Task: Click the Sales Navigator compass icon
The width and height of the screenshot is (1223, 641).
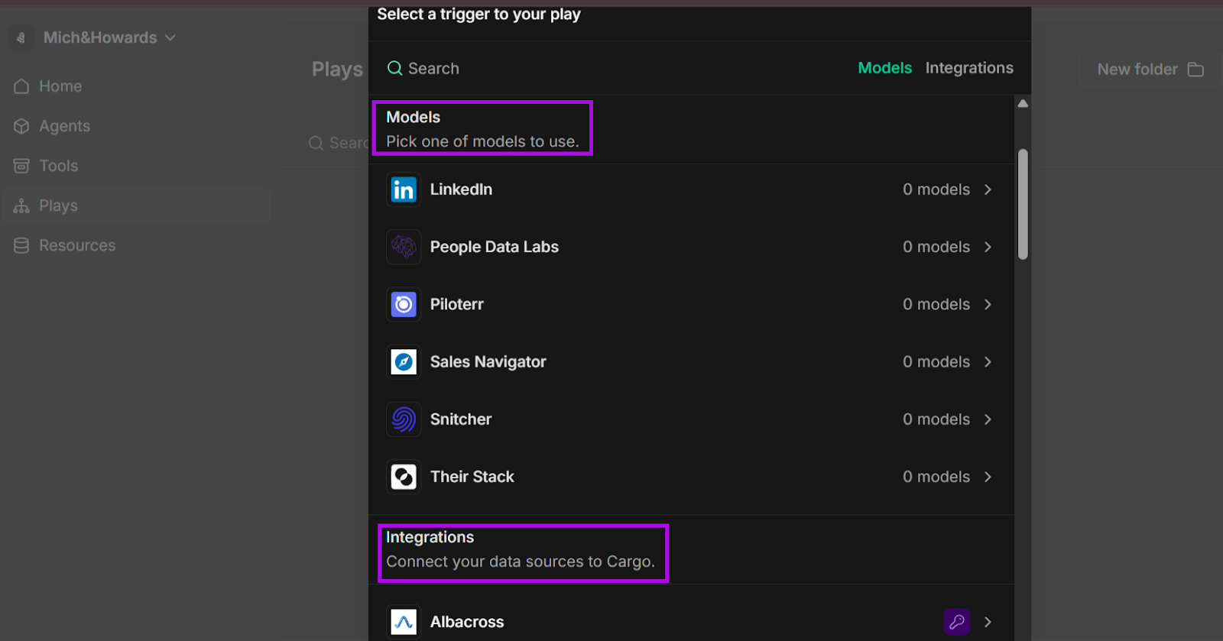Action: 404,361
